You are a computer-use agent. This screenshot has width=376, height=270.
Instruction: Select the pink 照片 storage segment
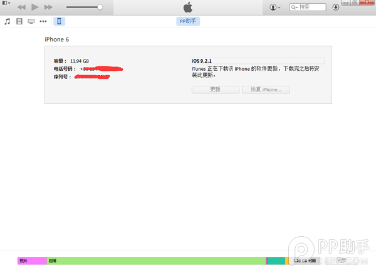(32, 261)
